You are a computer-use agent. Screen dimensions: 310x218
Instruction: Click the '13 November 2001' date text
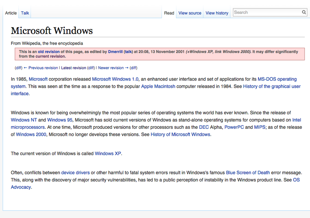167,52
